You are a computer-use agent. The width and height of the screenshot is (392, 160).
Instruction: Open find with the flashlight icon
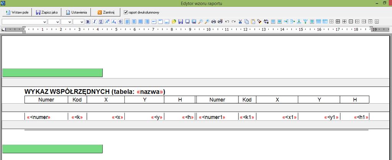(259, 21)
